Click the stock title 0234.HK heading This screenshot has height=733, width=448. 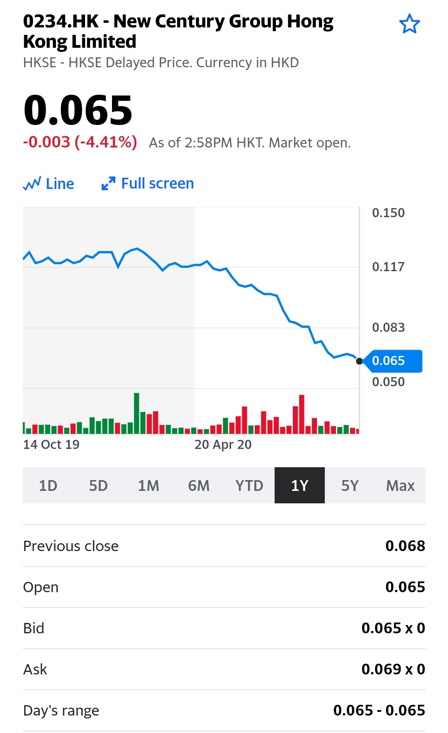point(178,31)
